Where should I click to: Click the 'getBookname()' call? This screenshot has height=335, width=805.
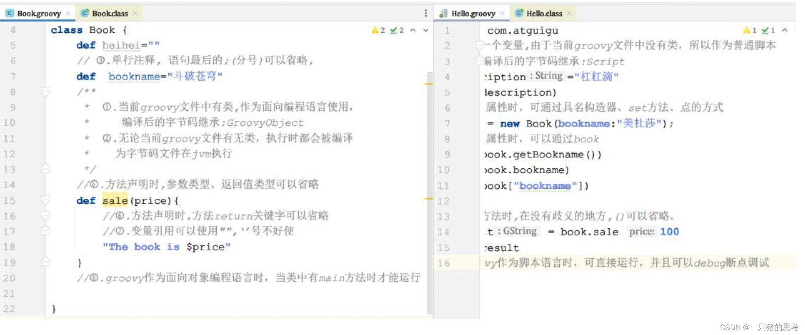tap(557, 155)
